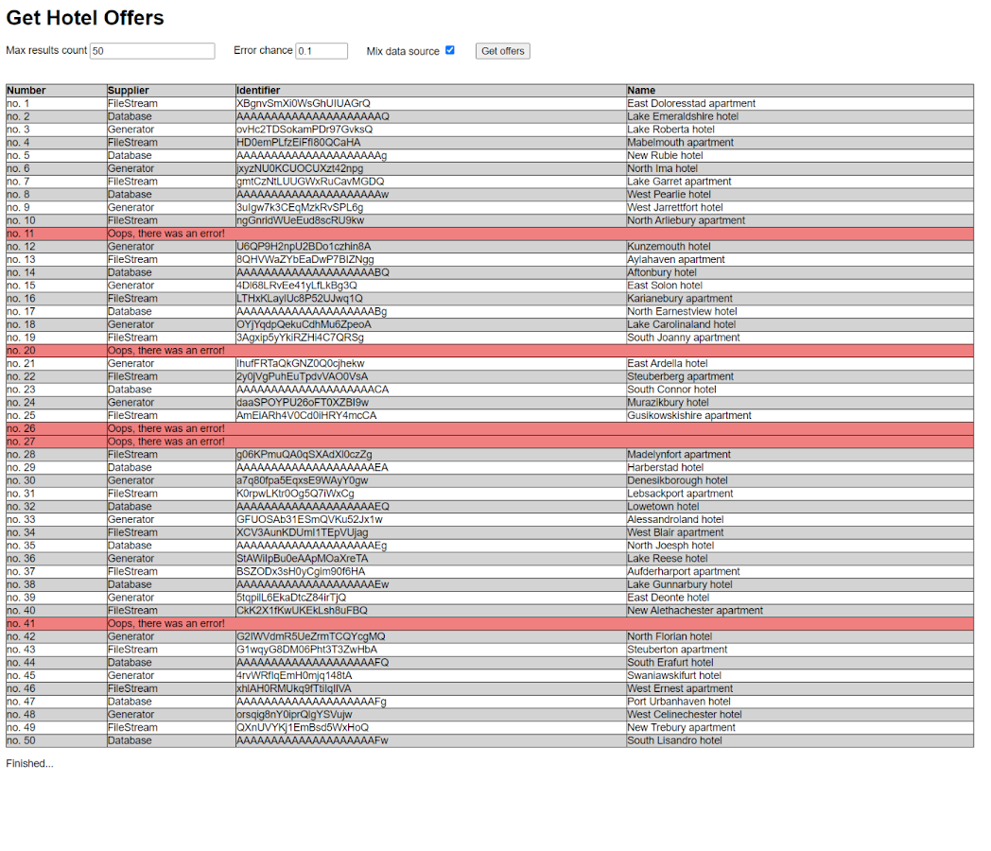
Task: Click the Number column header
Action: pos(26,91)
